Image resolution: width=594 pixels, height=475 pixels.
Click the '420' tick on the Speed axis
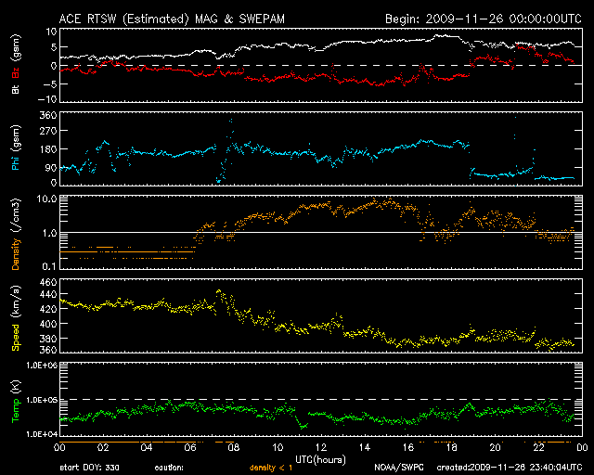click(48, 309)
